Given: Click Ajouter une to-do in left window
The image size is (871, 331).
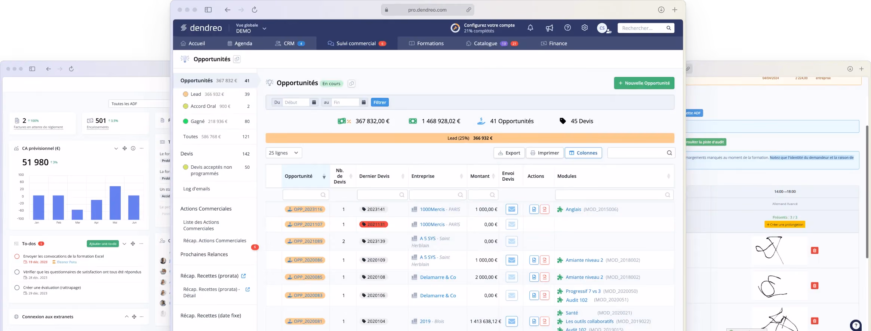Looking at the screenshot, I should click(103, 244).
